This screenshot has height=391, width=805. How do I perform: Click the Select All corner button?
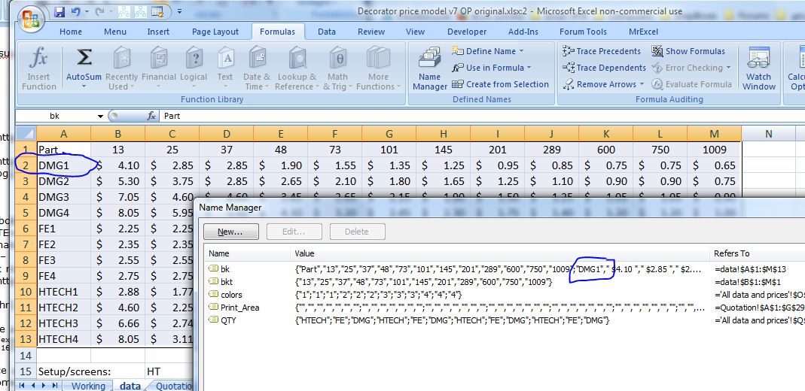coord(26,134)
